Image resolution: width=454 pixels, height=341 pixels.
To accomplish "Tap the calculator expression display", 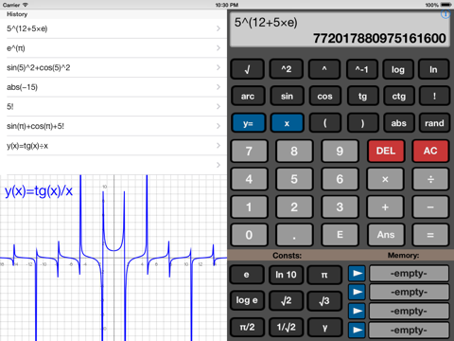I will pyautogui.click(x=340, y=30).
